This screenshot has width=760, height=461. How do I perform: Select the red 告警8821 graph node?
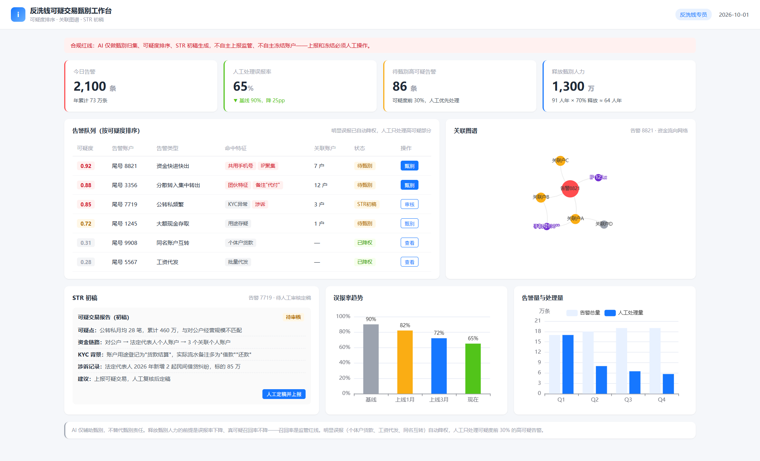coord(570,189)
